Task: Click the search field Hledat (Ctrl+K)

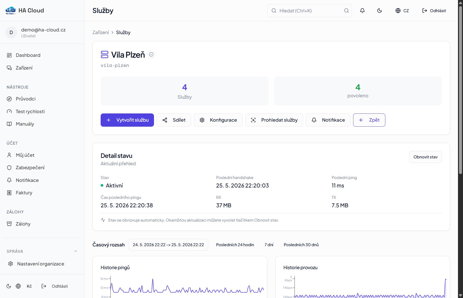Action: click(x=309, y=11)
